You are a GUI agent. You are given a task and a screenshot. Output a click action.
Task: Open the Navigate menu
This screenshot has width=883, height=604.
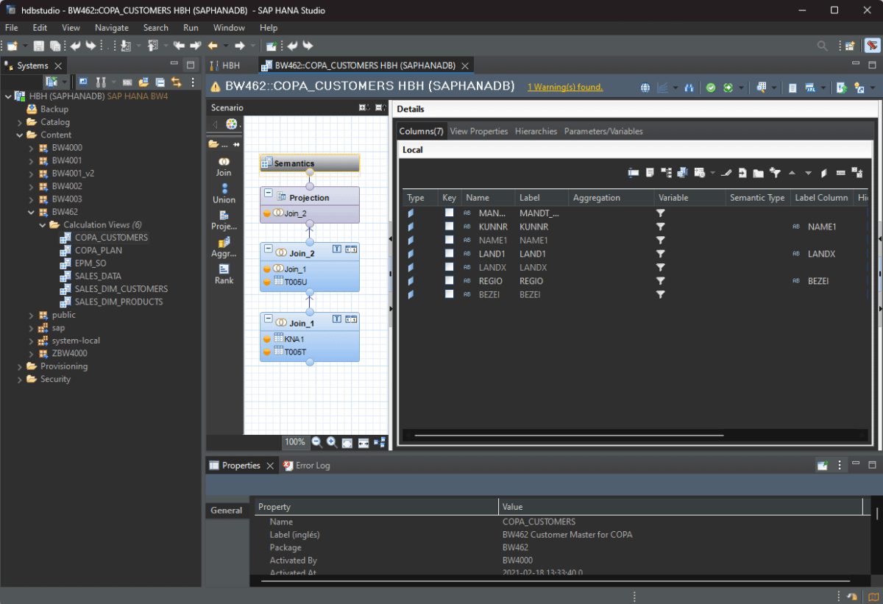point(111,28)
